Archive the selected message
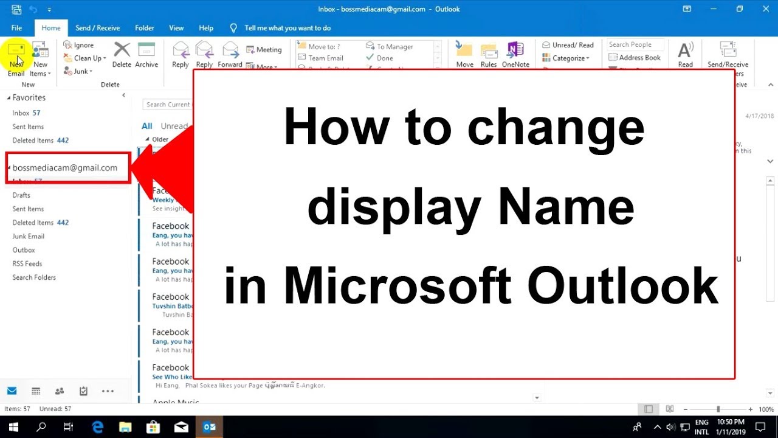778x438 pixels. 146,55
